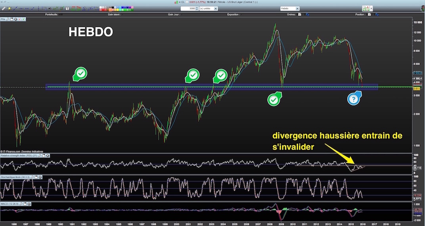
Task: Close the RSI indicator panel
Action: click(x=48, y=155)
